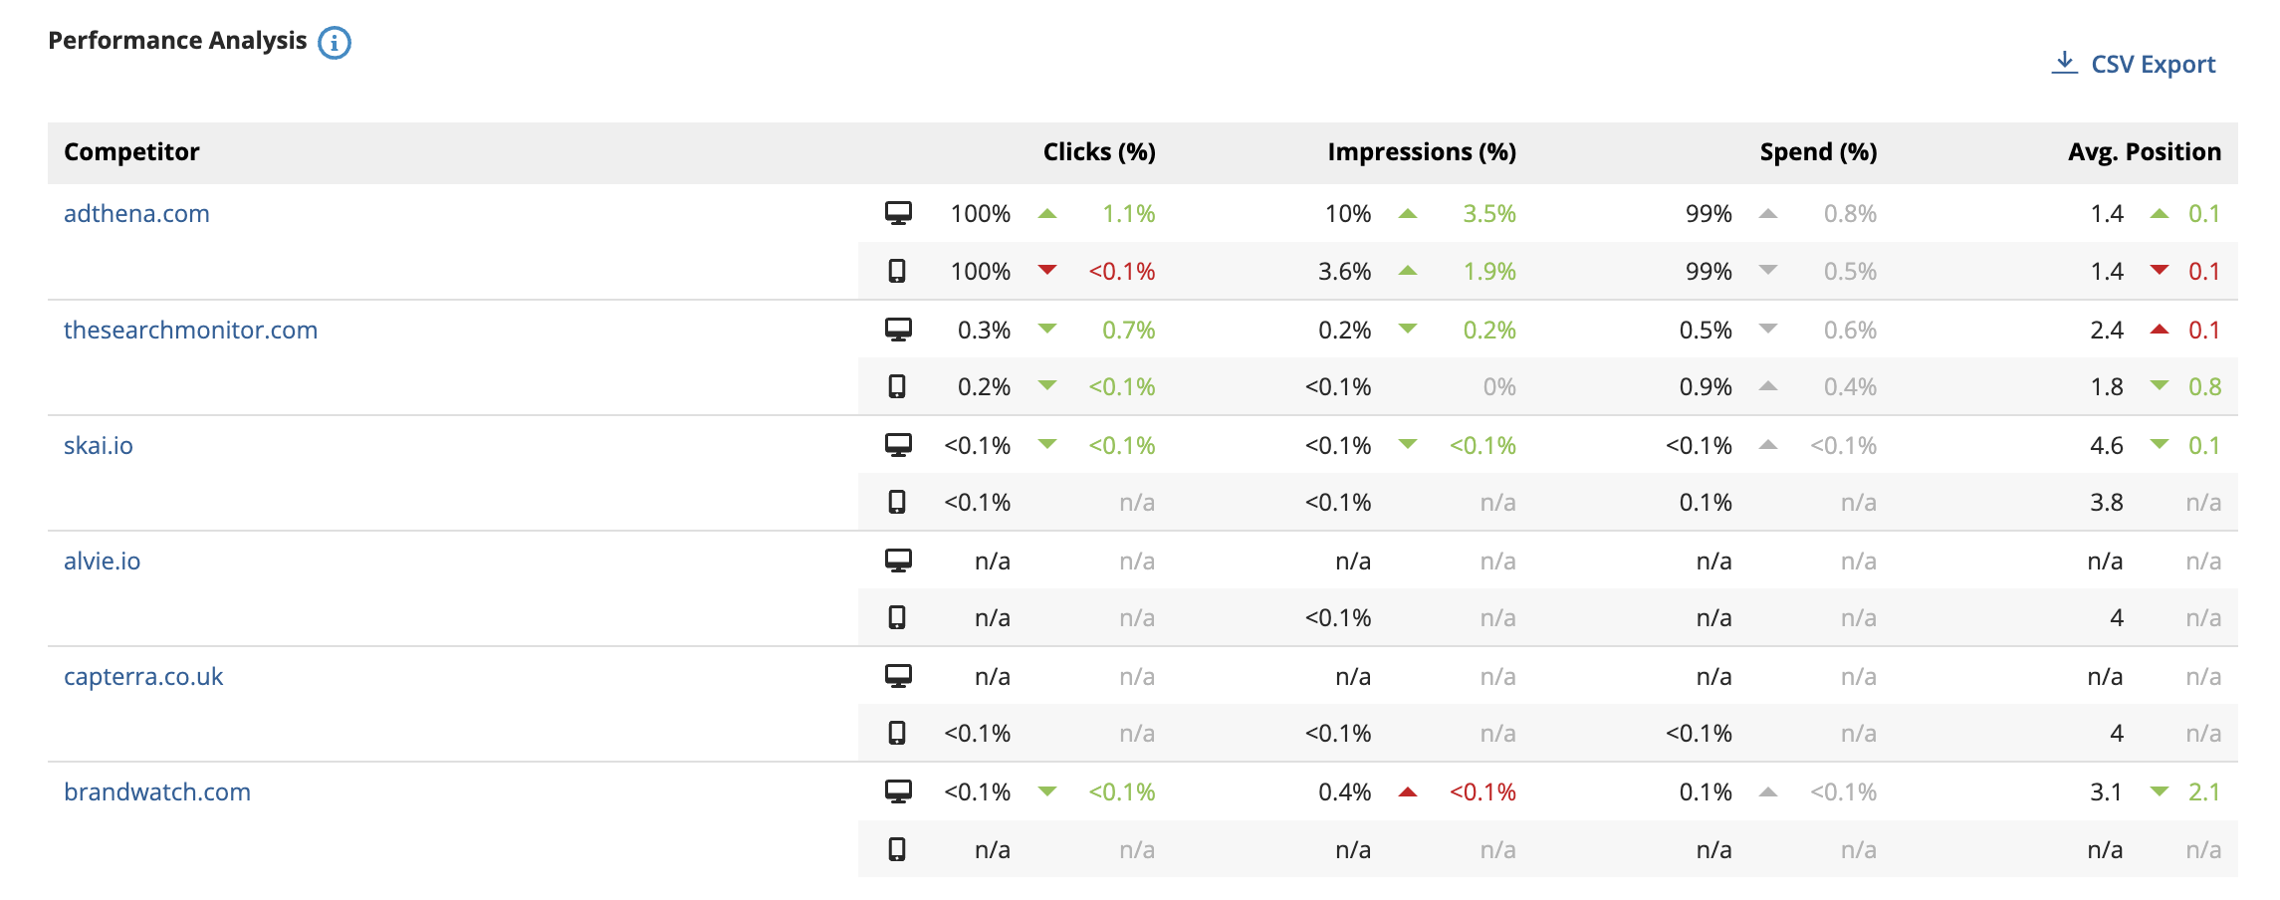Sort by the Impressions (%) column header

coord(1422,151)
